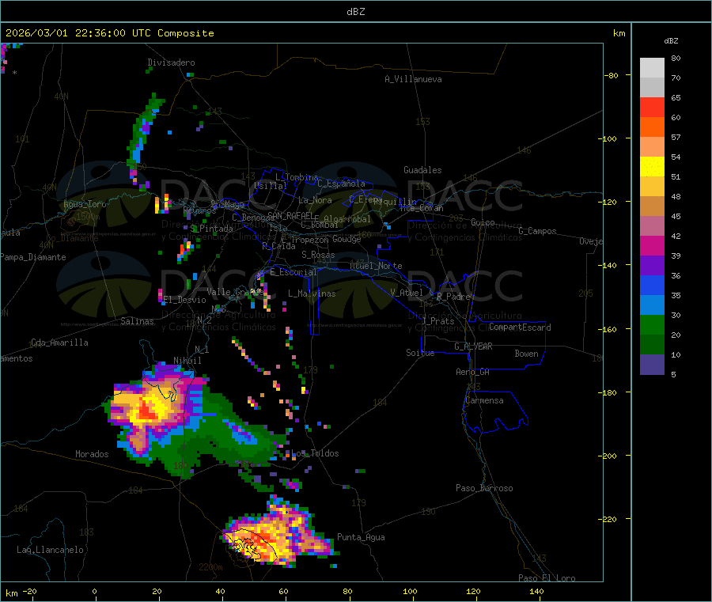Click the dBZ title at the top

355,12
